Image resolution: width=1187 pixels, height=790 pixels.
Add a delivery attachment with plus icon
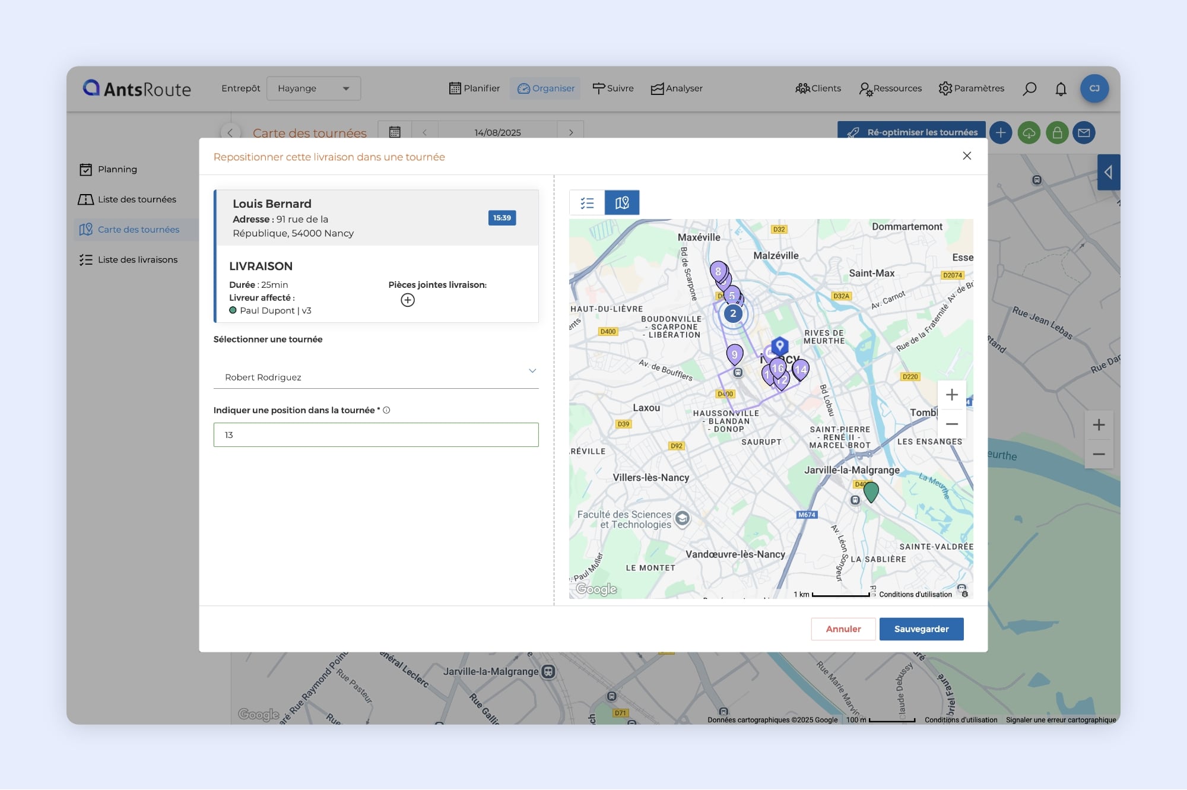pos(408,300)
